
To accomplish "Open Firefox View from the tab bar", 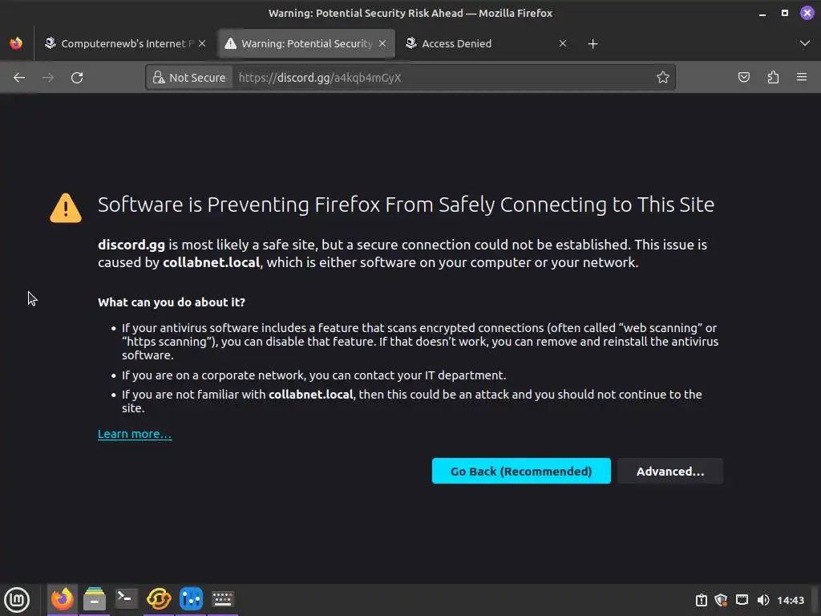I will (x=16, y=43).
